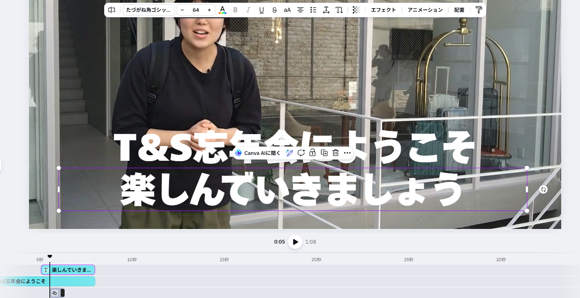Switch to vertical text direction
580x298 pixels.
click(339, 10)
